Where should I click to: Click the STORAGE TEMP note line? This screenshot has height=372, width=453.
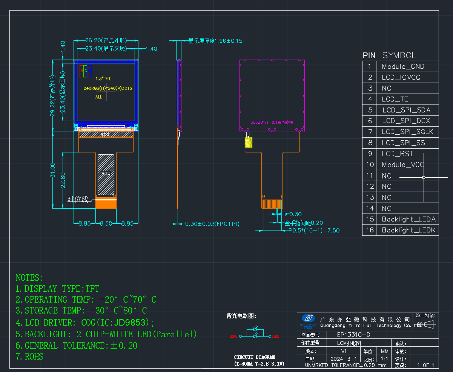click(81, 311)
